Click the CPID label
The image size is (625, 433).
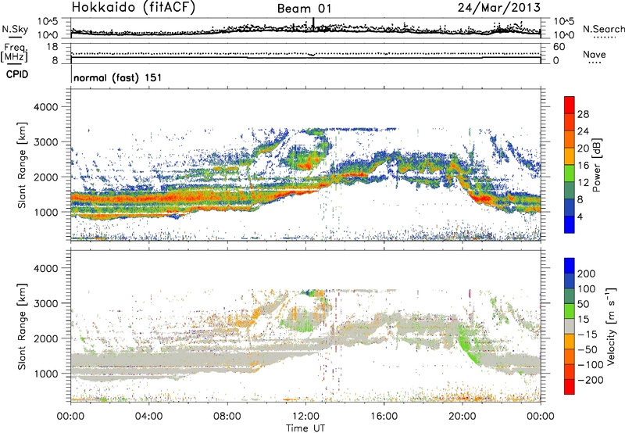point(17,74)
